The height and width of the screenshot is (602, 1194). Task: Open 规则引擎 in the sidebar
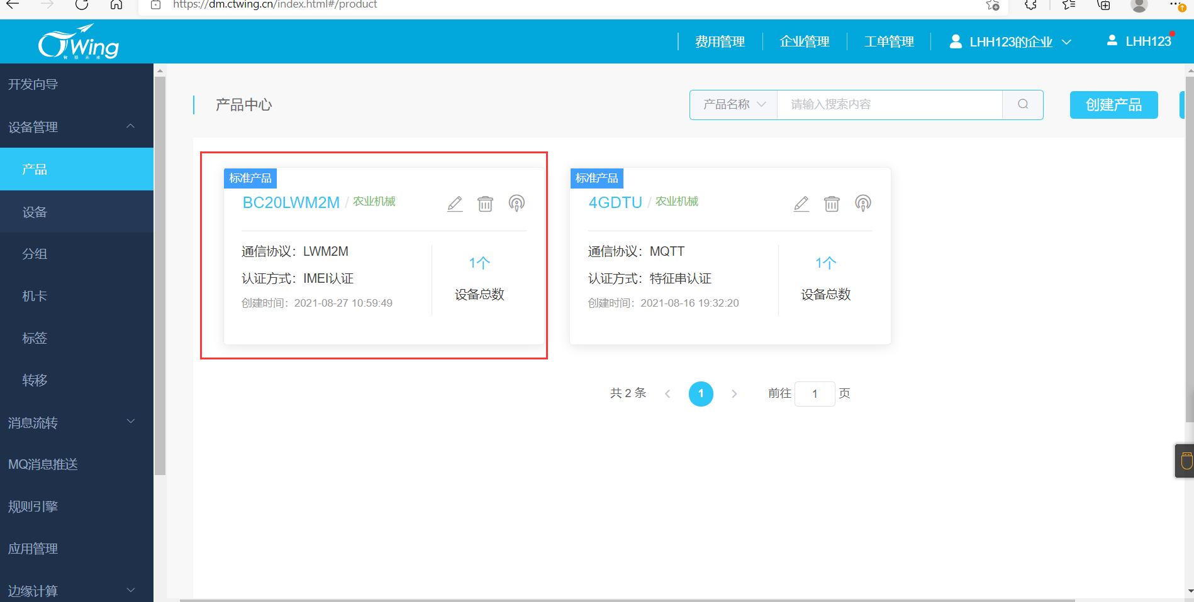pyautogui.click(x=77, y=506)
